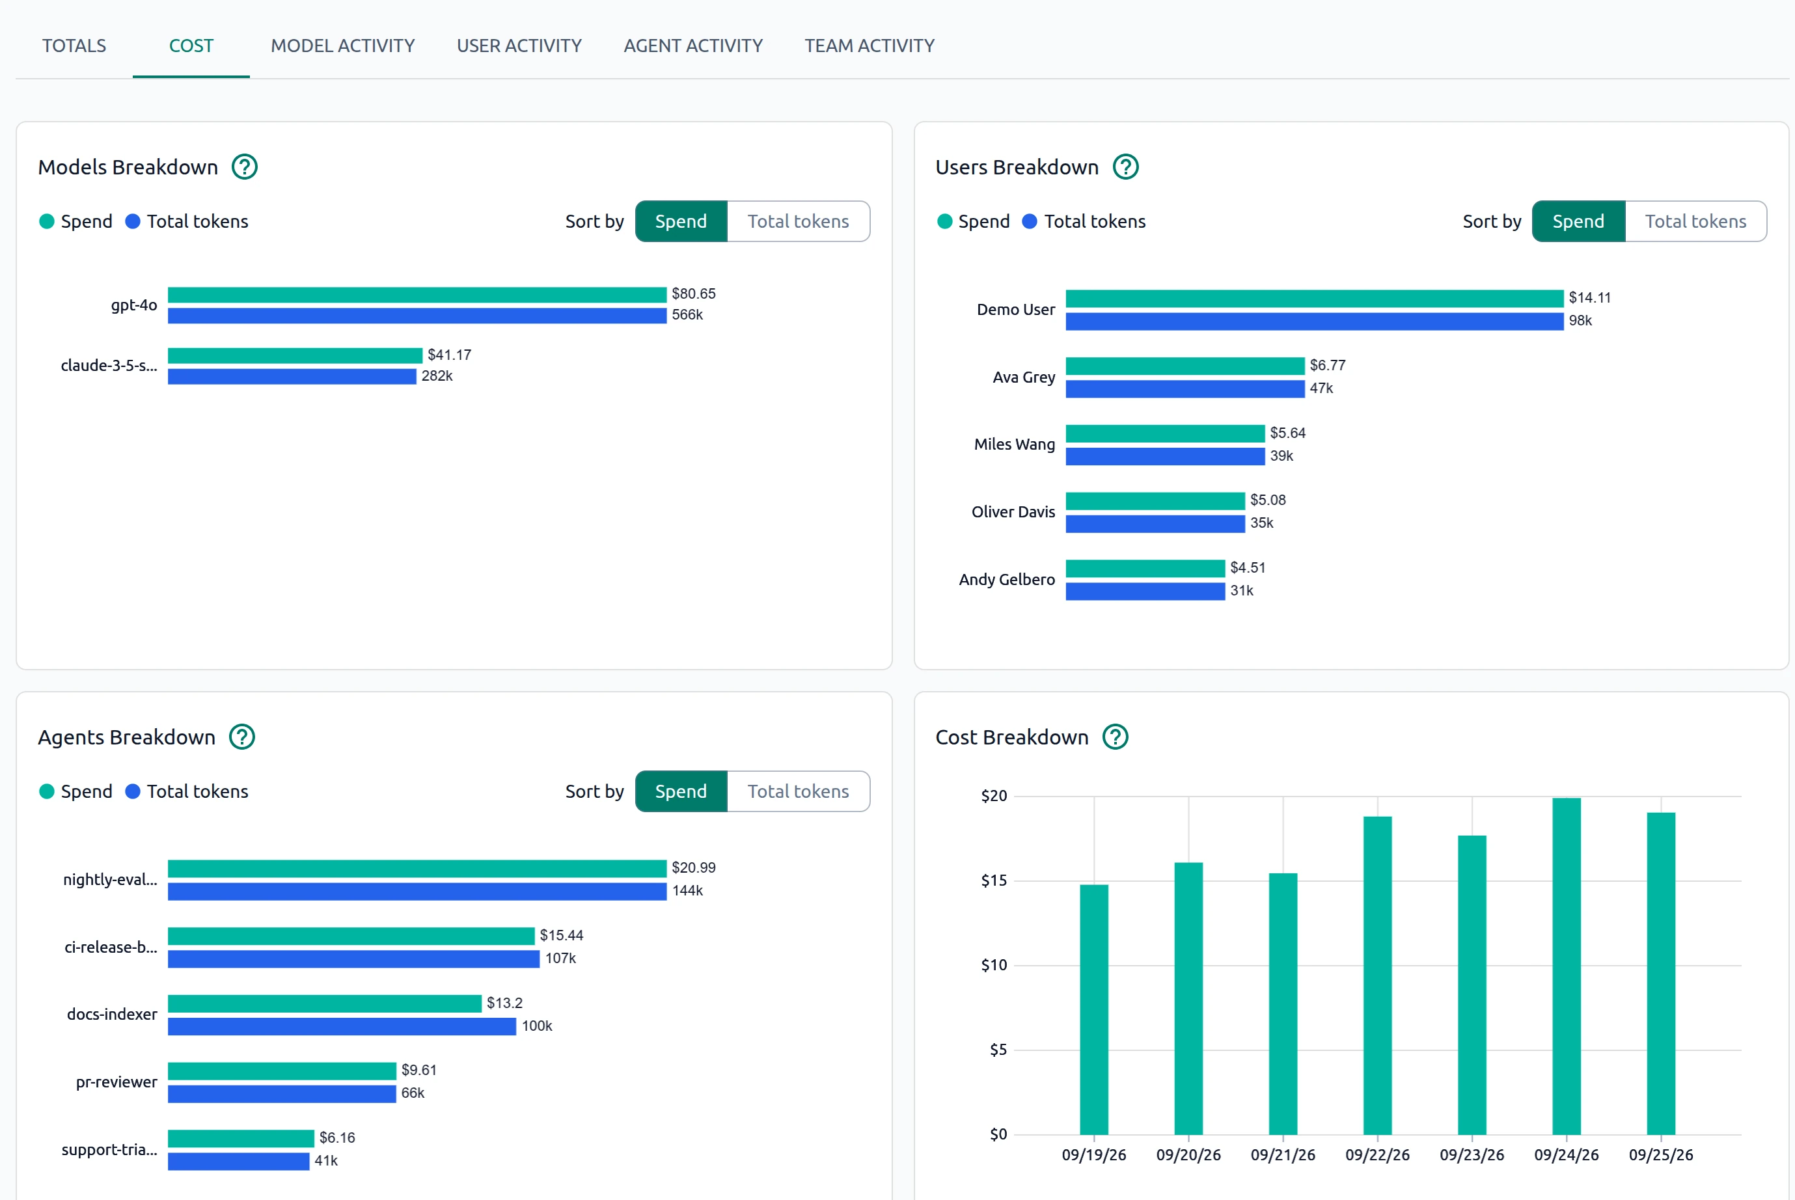The image size is (1795, 1200).
Task: Click the '$5.08' Oliver Davis spend value
Action: [x=1268, y=500]
